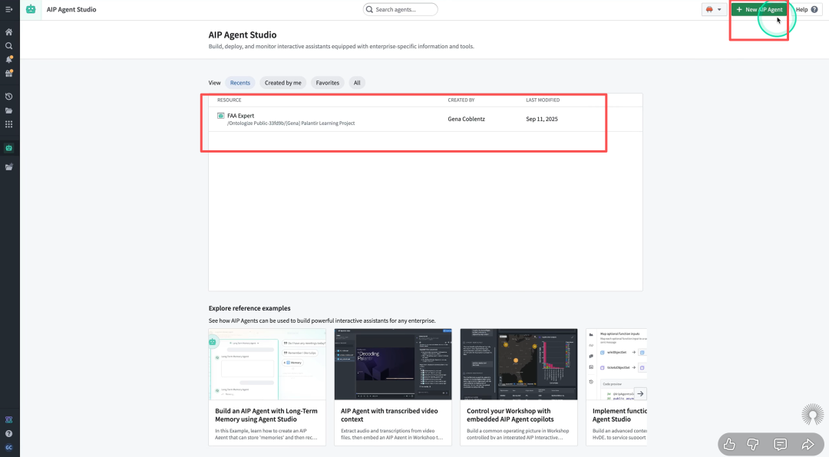Click the thumbs up feedback icon
This screenshot has height=457, width=829.
pos(729,444)
